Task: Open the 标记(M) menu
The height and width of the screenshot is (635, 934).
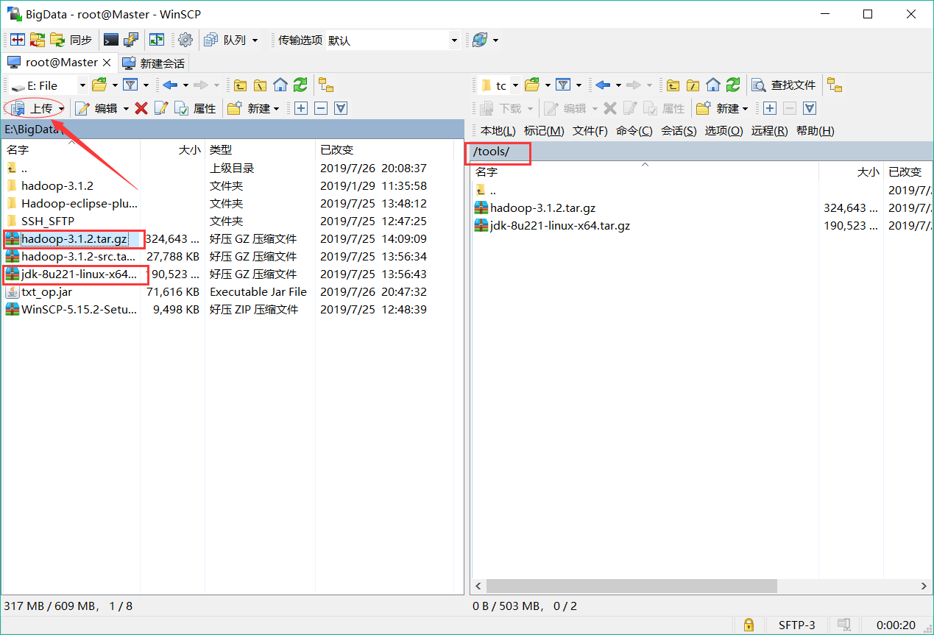Action: point(544,131)
